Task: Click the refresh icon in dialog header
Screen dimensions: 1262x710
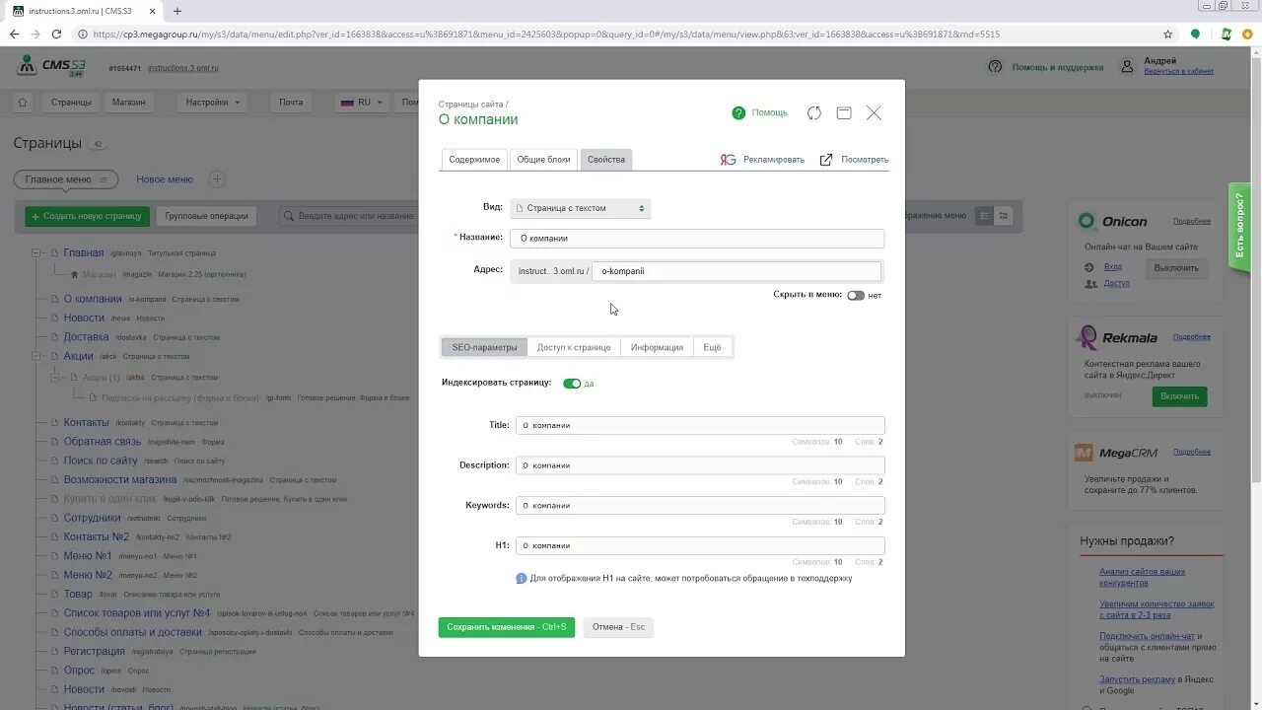Action: pyautogui.click(x=813, y=112)
